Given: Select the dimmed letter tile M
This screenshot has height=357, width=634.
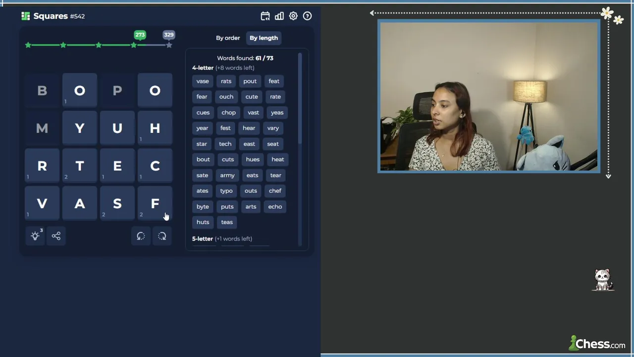Looking at the screenshot, I should [42, 128].
